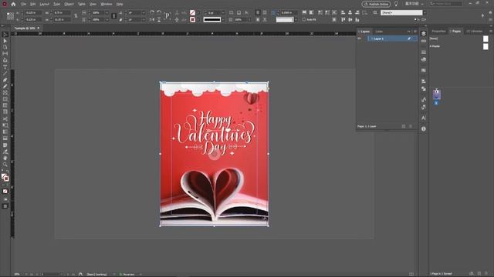Click the fill/stroke swatch in toolbar
The width and height of the screenshot is (494, 277).
tap(5, 178)
